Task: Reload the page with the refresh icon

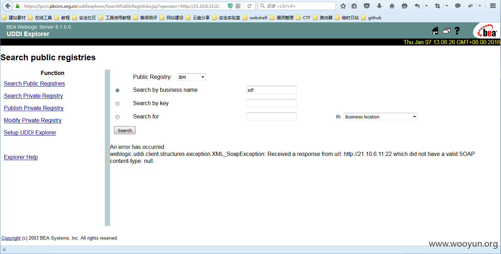Action: [x=250, y=6]
